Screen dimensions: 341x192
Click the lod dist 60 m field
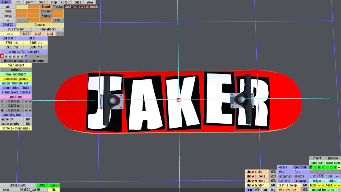(32, 38)
